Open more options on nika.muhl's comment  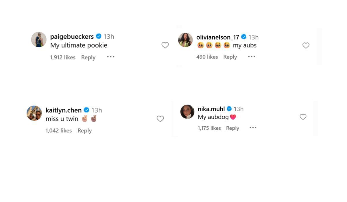click(253, 128)
